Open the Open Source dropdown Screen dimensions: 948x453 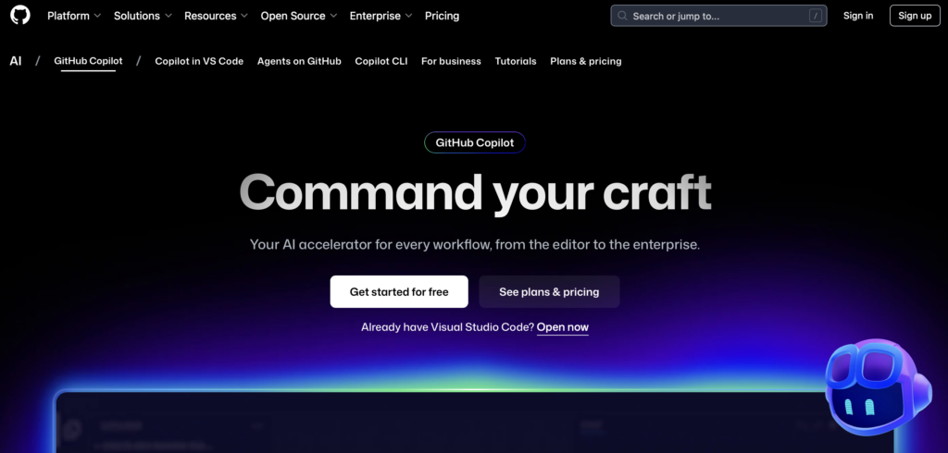[x=298, y=16]
